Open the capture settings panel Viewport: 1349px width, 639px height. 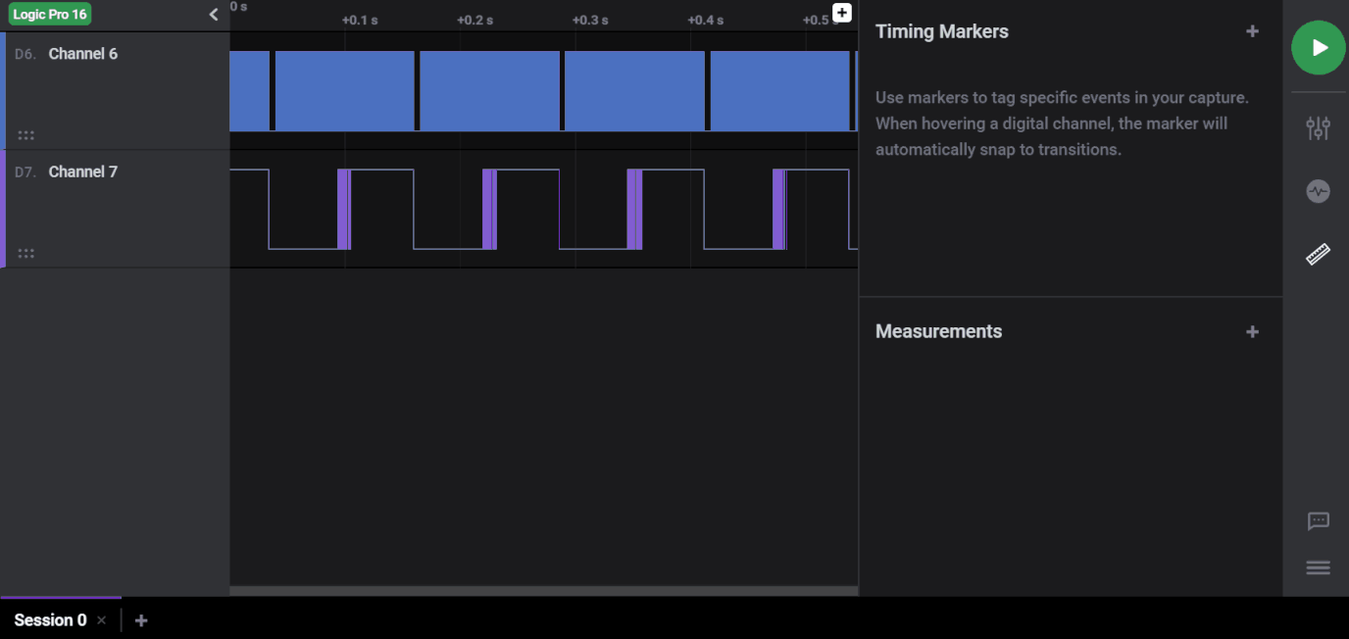pyautogui.click(x=1318, y=127)
